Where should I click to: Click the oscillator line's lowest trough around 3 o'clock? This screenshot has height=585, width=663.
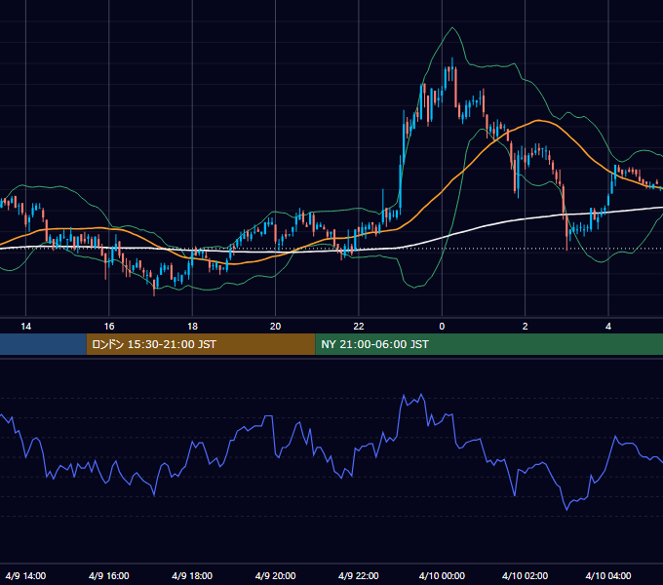[566, 509]
